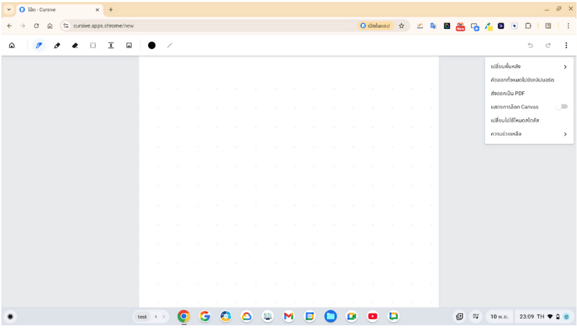Image resolution: width=577 pixels, height=328 pixels.
Task: Select คัดลอกทั้งหมดไปยังคลิปบอร์ด menu entry
Action: (522, 80)
